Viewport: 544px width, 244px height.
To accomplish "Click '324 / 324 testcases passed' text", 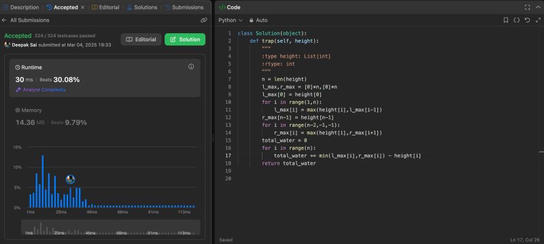I will (x=65, y=36).
